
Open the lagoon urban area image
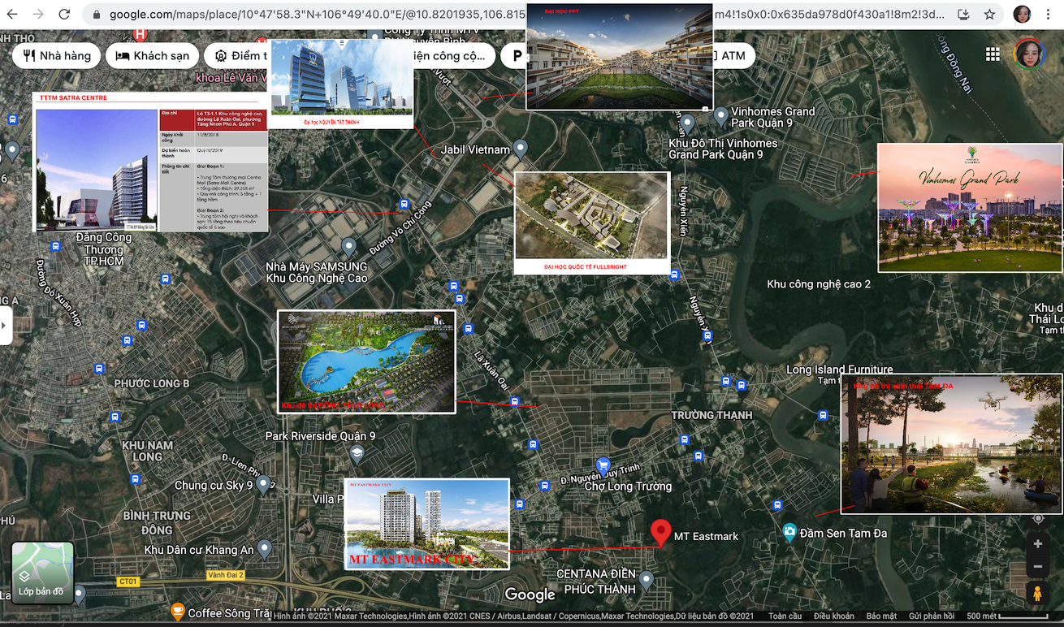click(366, 361)
